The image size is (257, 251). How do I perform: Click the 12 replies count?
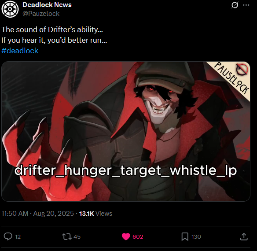(18, 237)
